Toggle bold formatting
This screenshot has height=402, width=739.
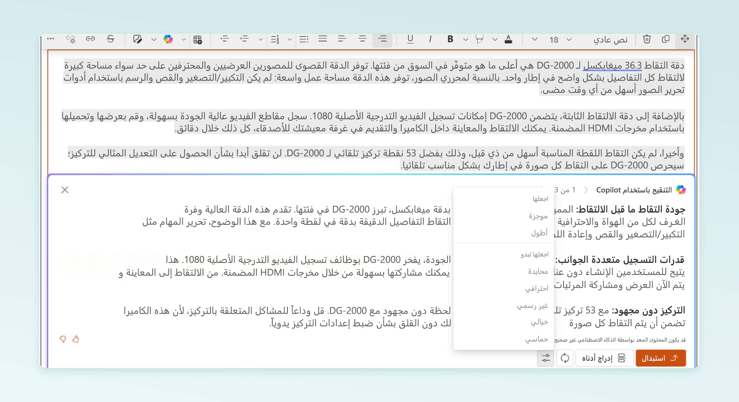coord(450,39)
